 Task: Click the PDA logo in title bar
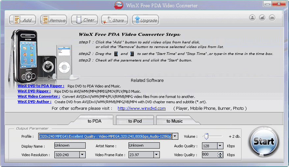119,5
